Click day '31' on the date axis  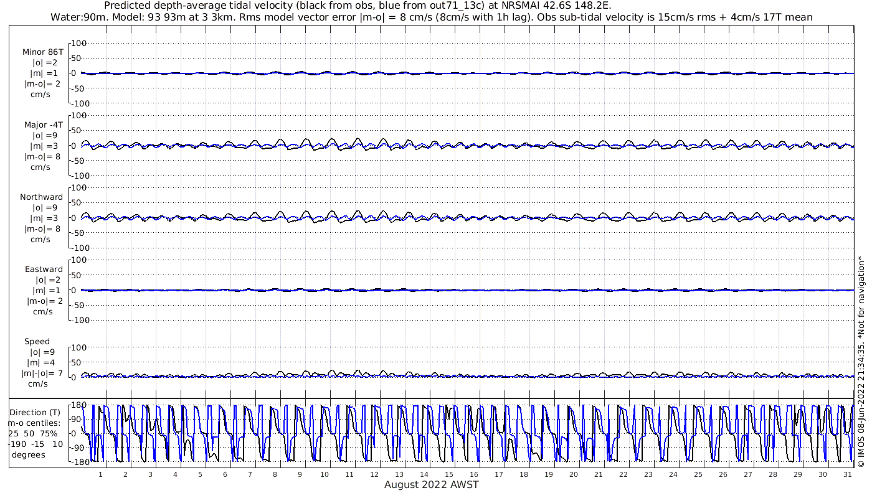(x=848, y=474)
